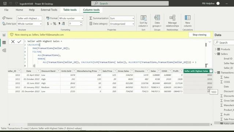Click the Data pane Search field
The width and height of the screenshot is (234, 132).
(x=224, y=43)
